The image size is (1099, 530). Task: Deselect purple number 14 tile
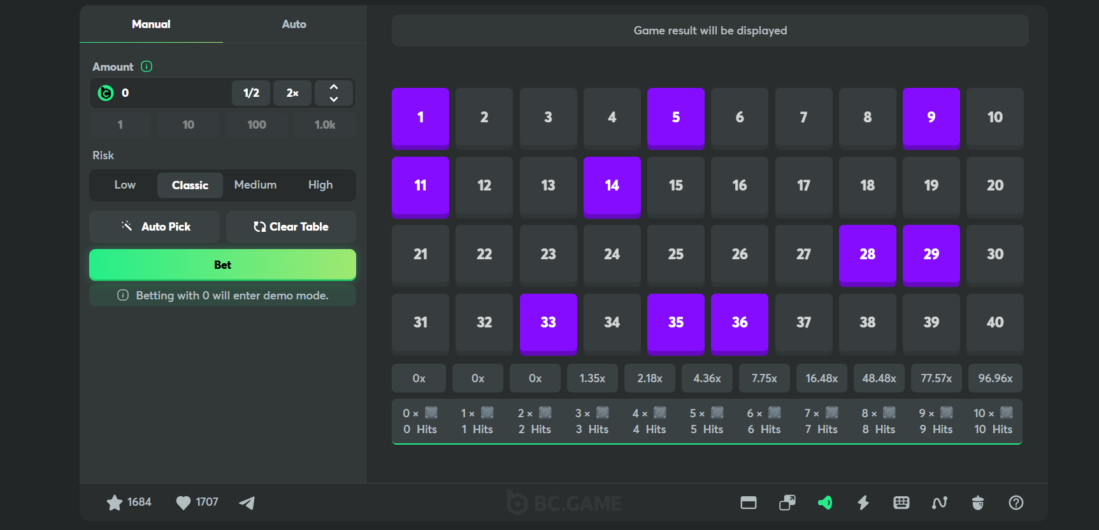point(612,185)
